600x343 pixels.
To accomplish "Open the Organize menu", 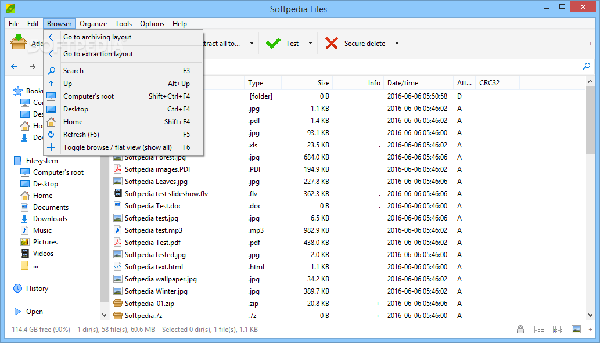I will tap(94, 24).
